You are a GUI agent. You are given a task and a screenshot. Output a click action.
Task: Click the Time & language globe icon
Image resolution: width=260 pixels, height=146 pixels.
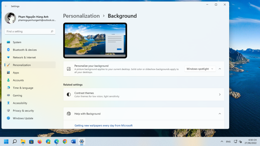[8, 88]
